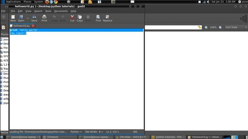Click the New document toolbar icon
This screenshot has height=139, width=248.
13,18
